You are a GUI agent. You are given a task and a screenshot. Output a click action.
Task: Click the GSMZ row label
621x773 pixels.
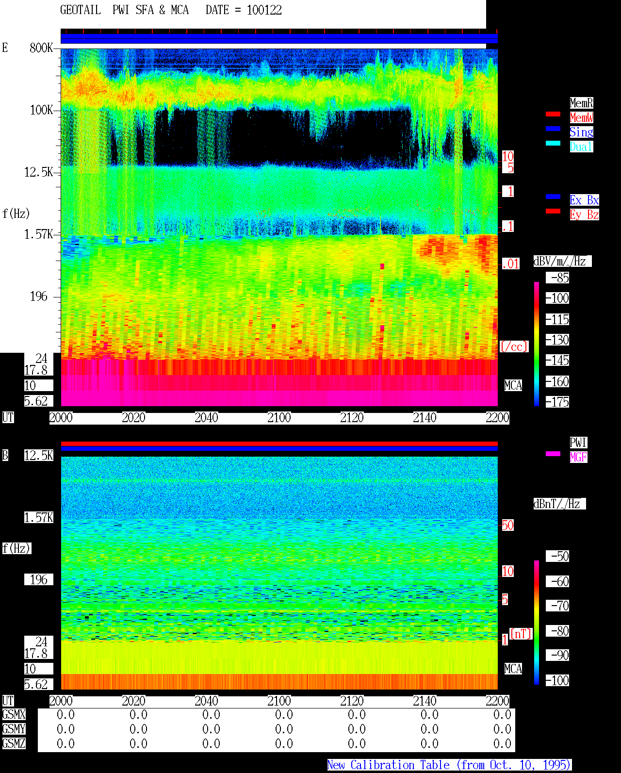[x=14, y=744]
